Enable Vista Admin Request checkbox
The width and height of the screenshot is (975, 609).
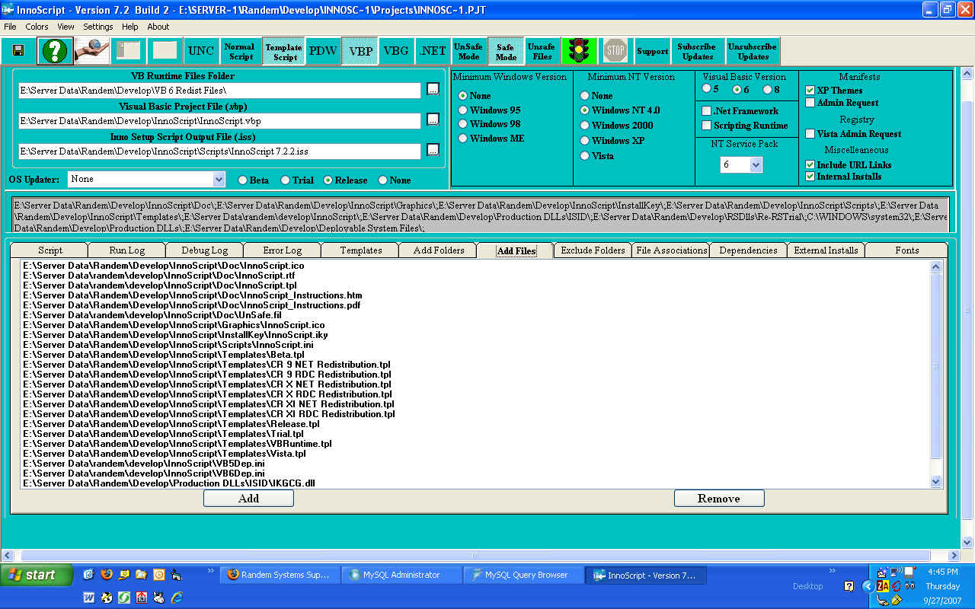point(810,134)
